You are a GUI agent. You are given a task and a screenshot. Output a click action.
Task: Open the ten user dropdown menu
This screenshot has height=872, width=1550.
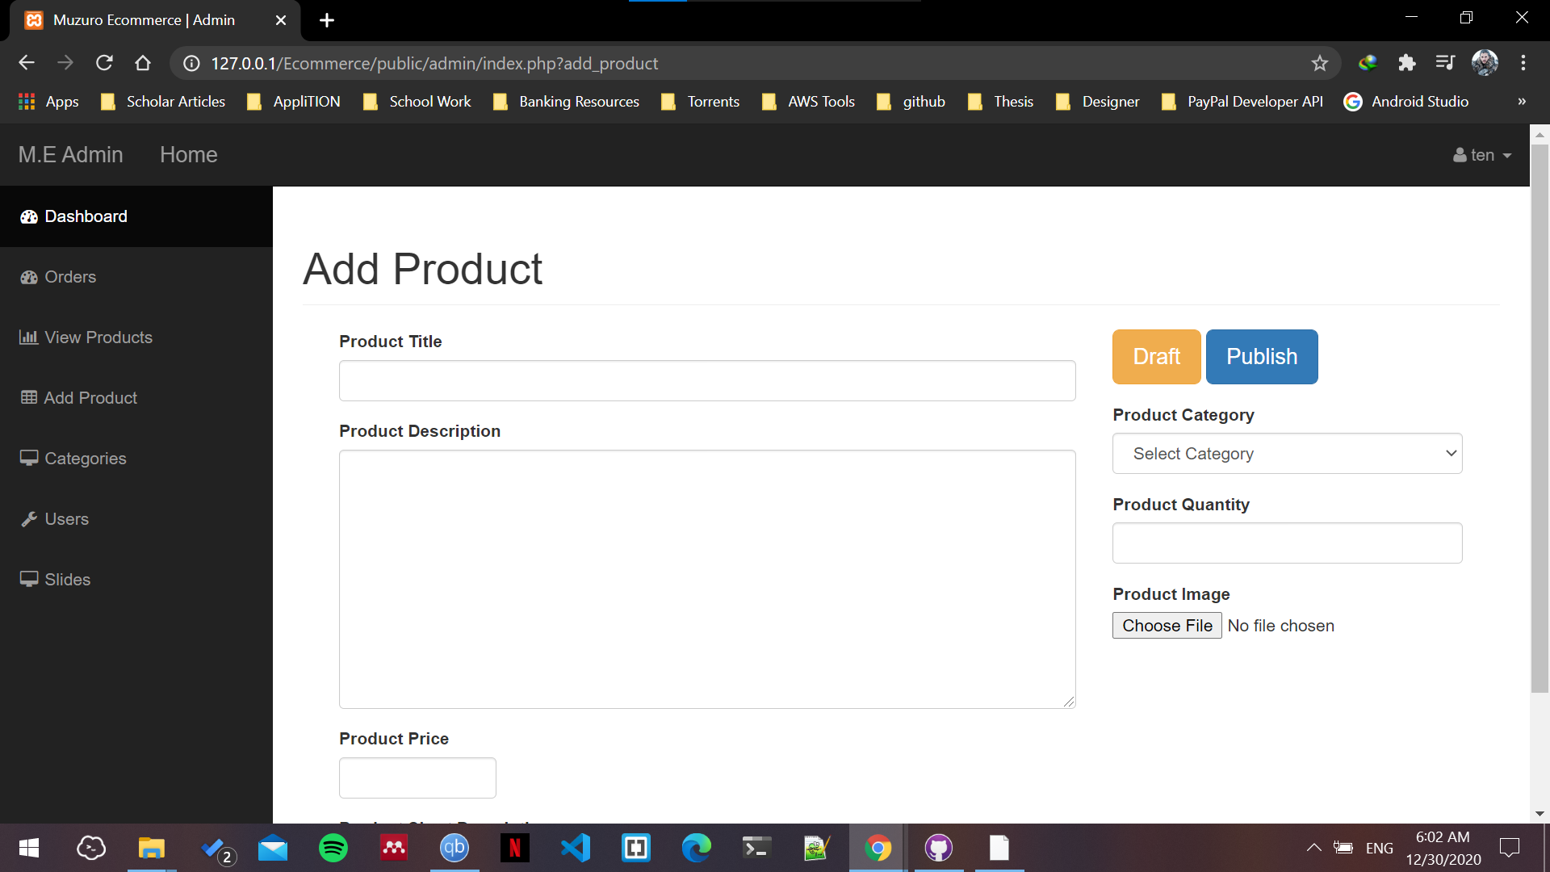tap(1482, 155)
